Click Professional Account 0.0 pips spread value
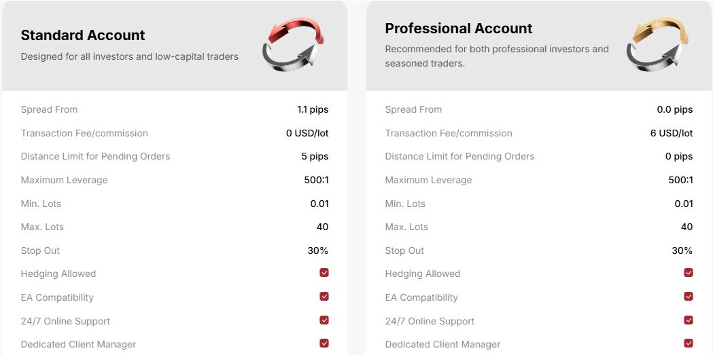This screenshot has width=713, height=355. (675, 109)
